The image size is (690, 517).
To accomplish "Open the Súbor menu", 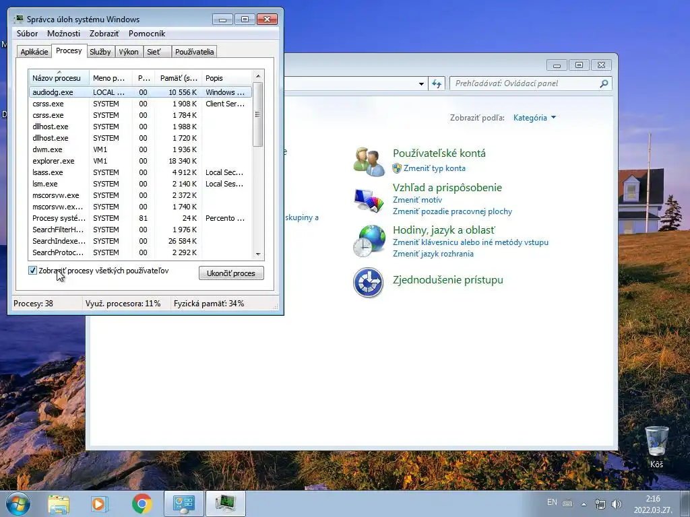I will 27,34.
